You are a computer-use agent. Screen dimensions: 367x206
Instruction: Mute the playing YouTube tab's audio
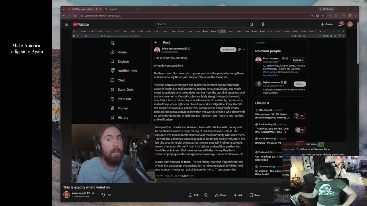96,9
